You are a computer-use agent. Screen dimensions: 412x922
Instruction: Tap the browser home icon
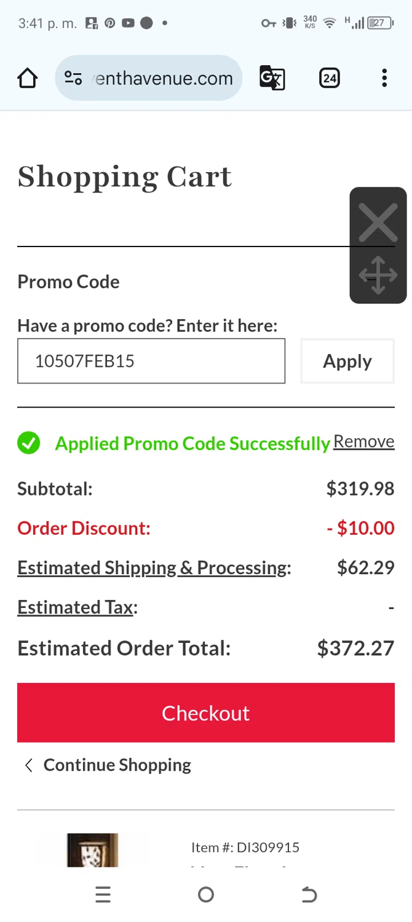(28, 78)
